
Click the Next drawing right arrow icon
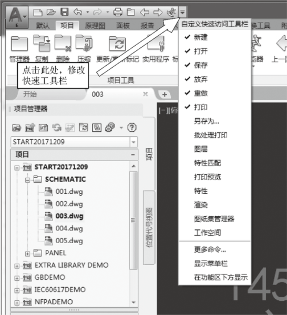pyautogui.click(x=158, y=12)
